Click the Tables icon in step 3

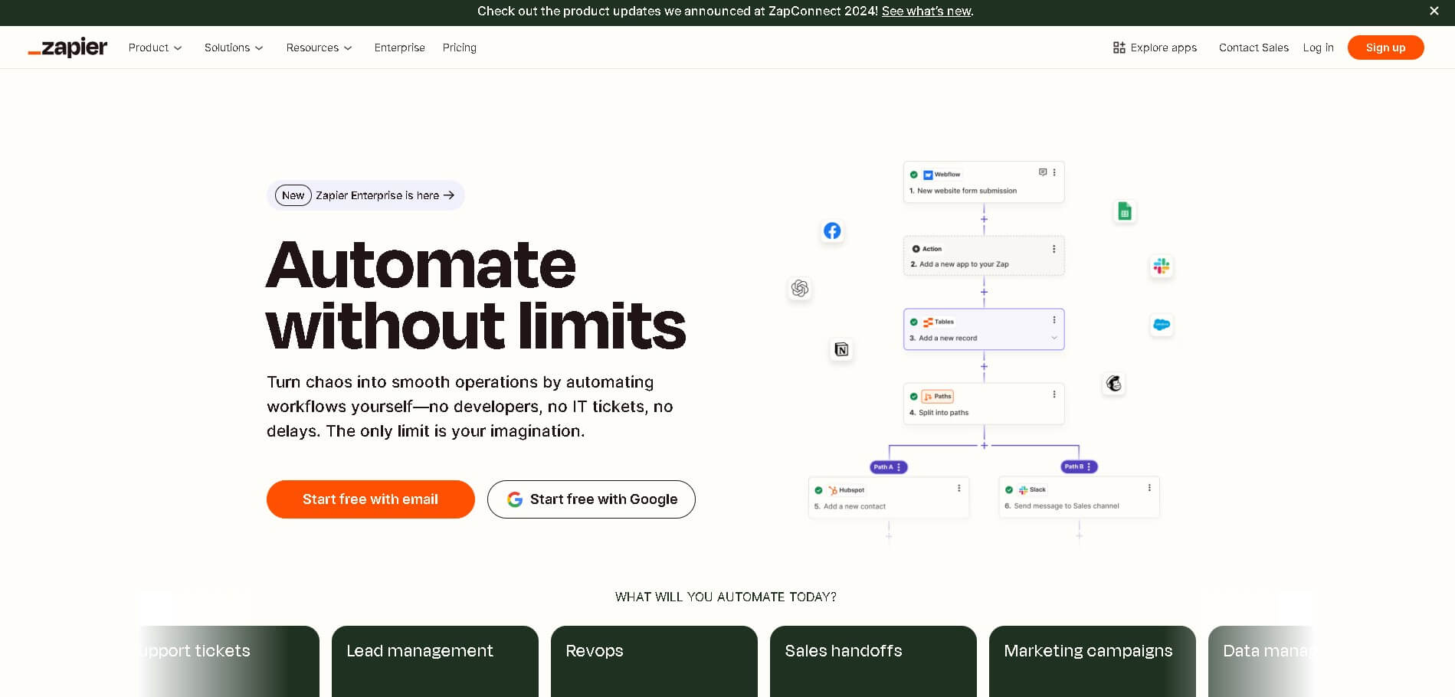pos(928,322)
